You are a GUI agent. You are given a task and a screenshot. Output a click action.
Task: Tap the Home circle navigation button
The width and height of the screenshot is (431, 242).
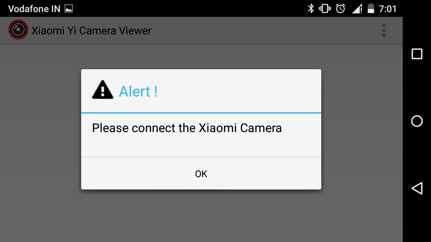point(417,121)
